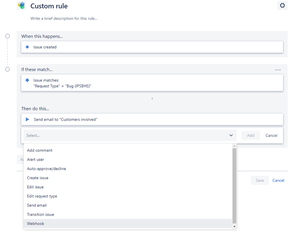
Task: Click the Then do this... heading
Action: click(x=35, y=109)
